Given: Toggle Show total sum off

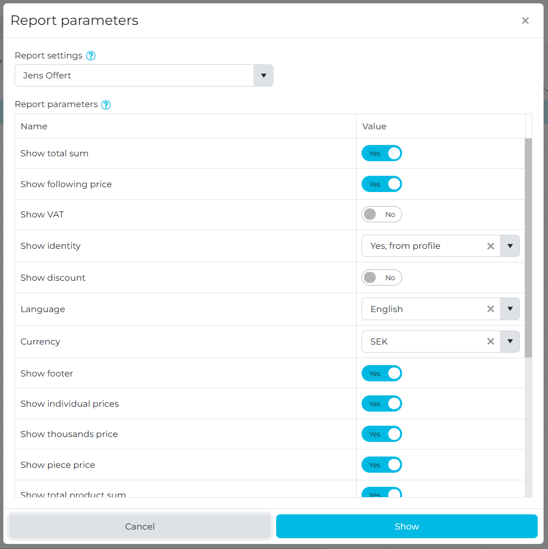Looking at the screenshot, I should click(382, 154).
